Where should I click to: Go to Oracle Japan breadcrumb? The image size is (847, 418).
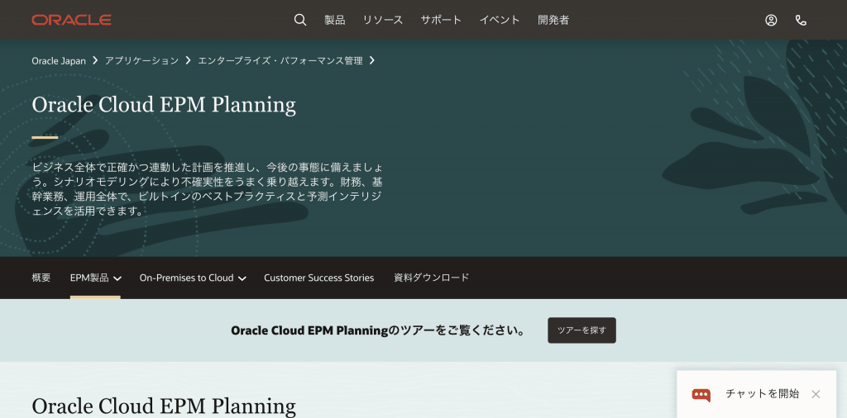point(59,60)
